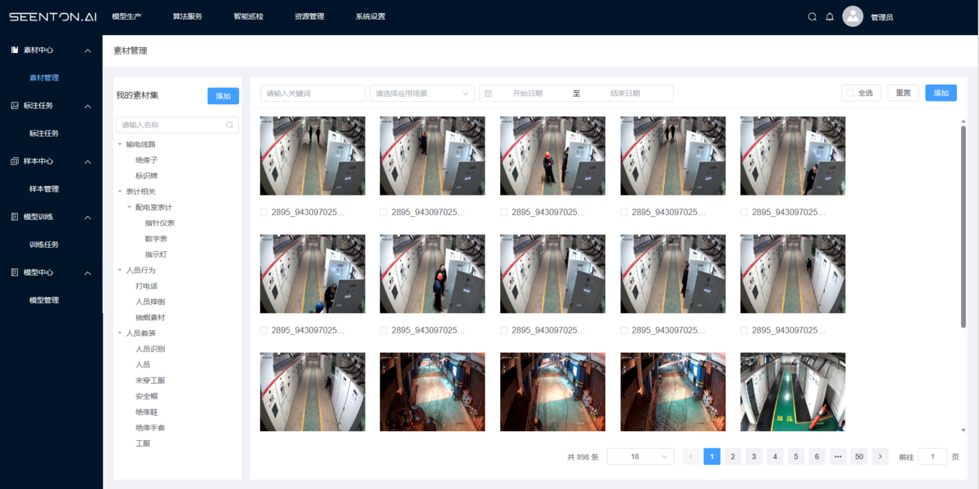The image size is (979, 489).
Task: Click the magnifier icon in 请输入名称 box
Action: (230, 125)
